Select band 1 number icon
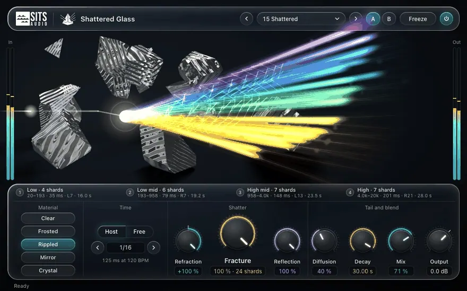467x291 pixels. tap(20, 192)
